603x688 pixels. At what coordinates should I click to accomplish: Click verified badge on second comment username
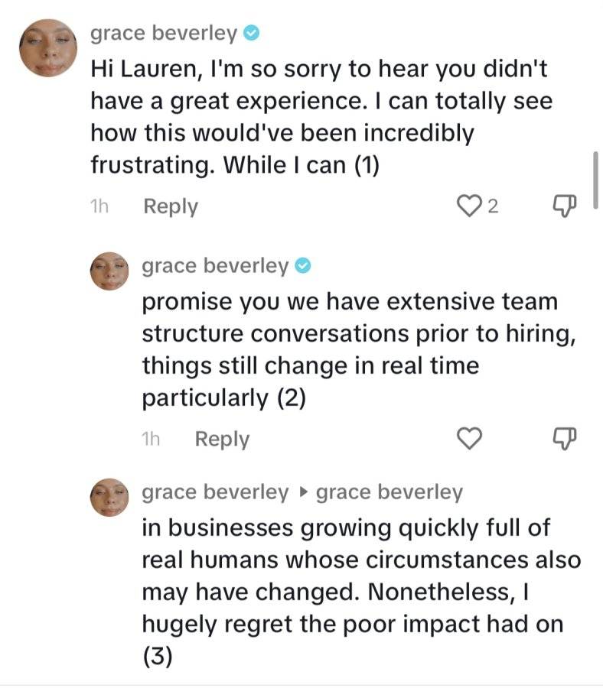click(303, 266)
